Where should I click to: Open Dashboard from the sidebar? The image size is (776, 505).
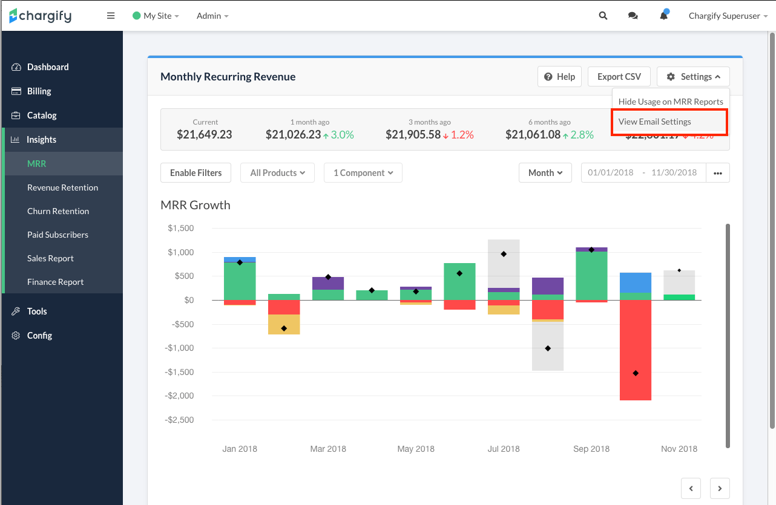click(48, 67)
